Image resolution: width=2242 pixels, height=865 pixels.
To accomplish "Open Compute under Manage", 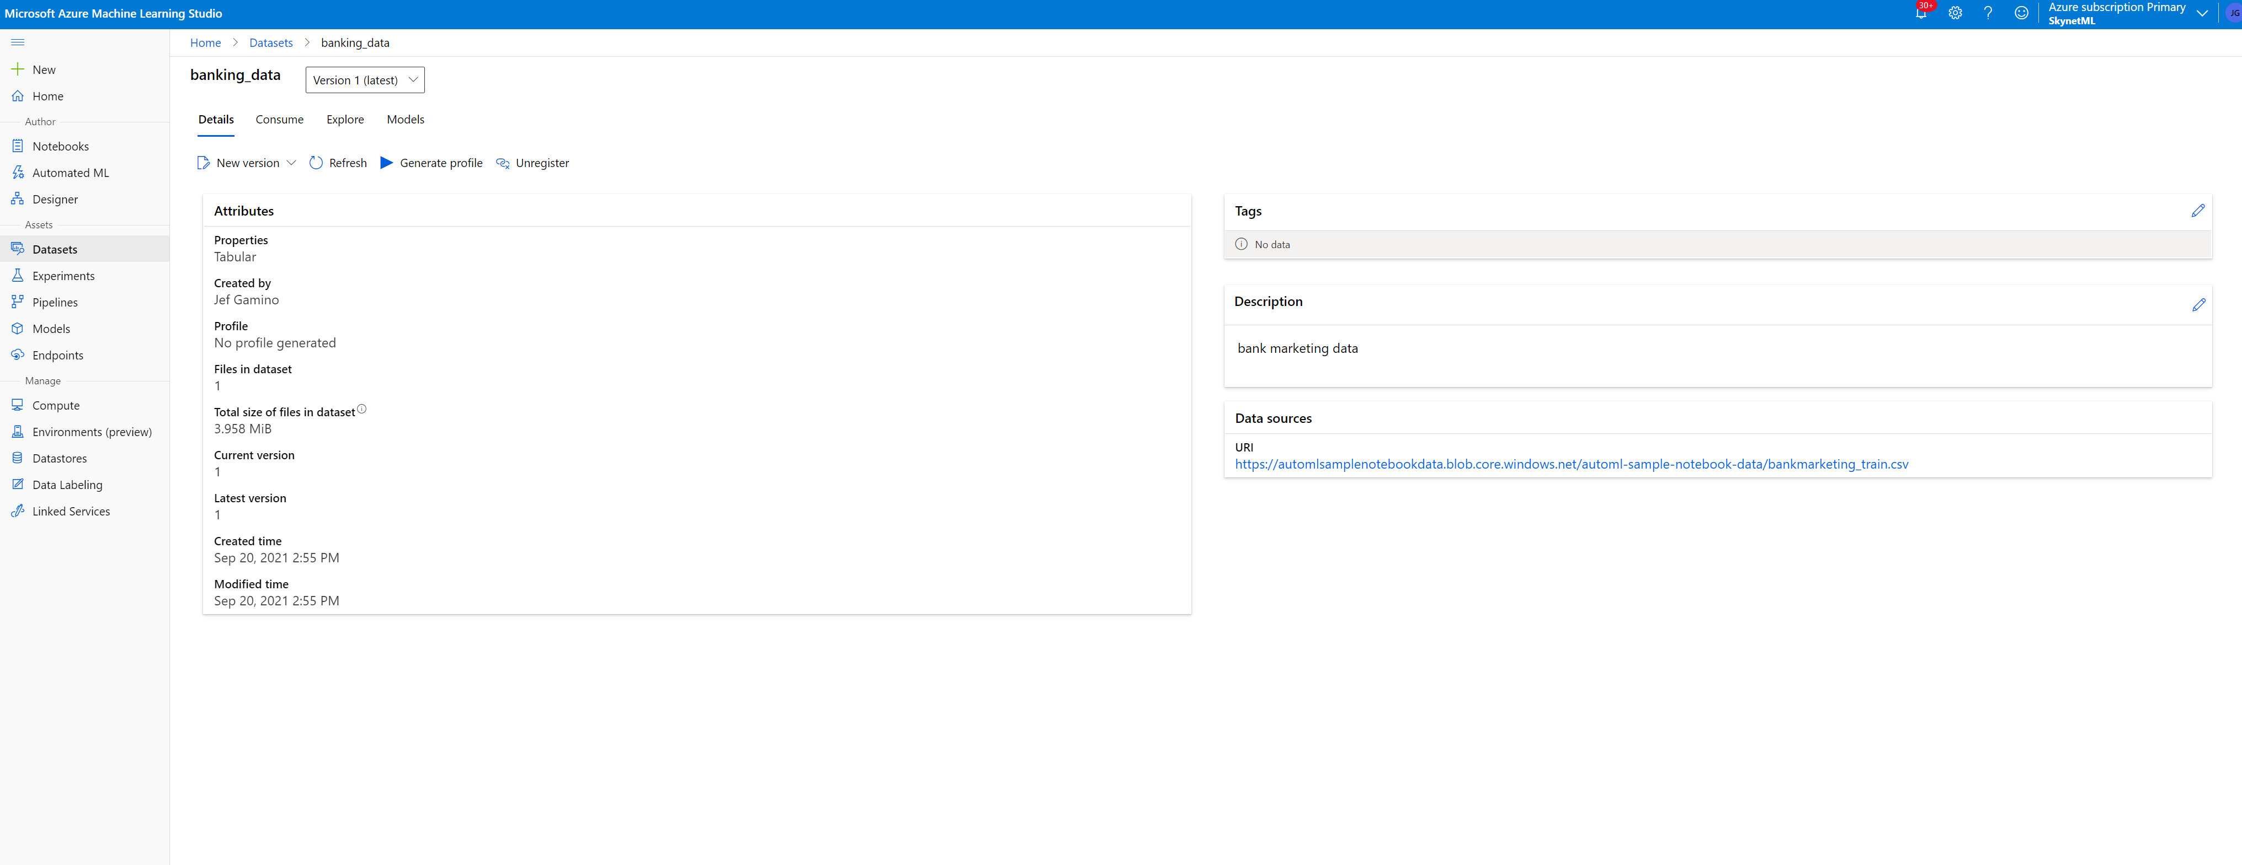I will coord(56,405).
